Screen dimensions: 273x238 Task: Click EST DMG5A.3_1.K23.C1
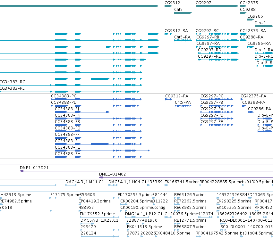[99, 220]
